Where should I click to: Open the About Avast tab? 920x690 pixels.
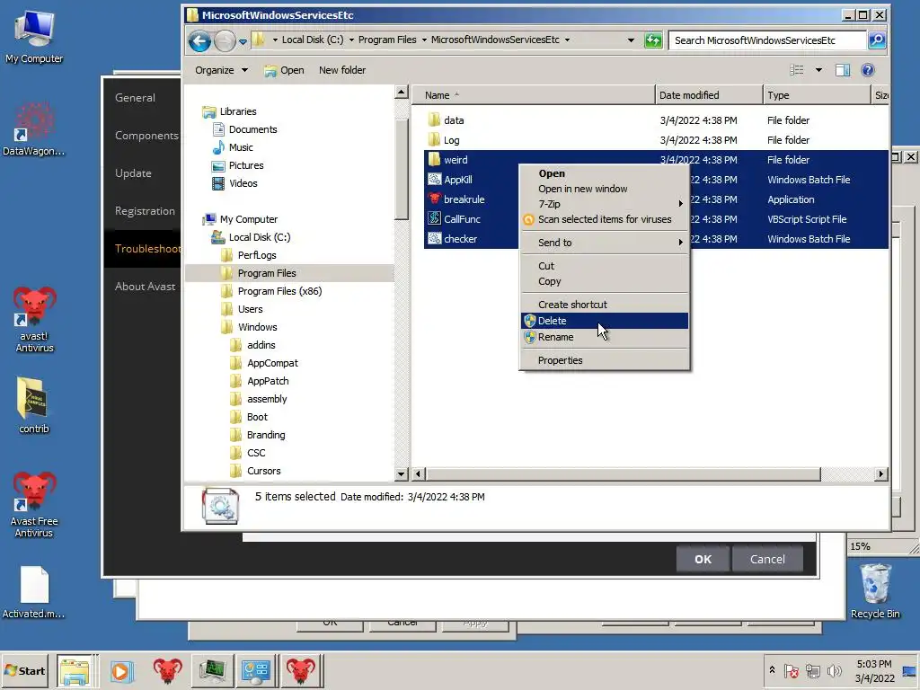pos(145,287)
